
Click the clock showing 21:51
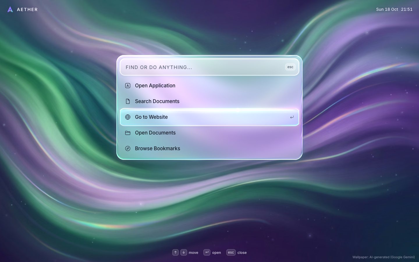pos(407,9)
